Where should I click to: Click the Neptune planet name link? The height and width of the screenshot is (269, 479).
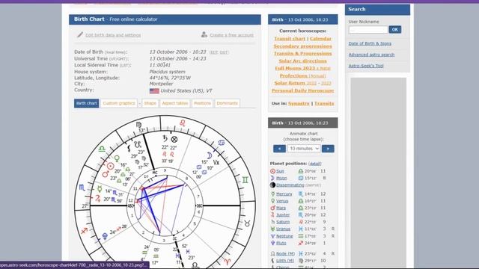point(284,236)
